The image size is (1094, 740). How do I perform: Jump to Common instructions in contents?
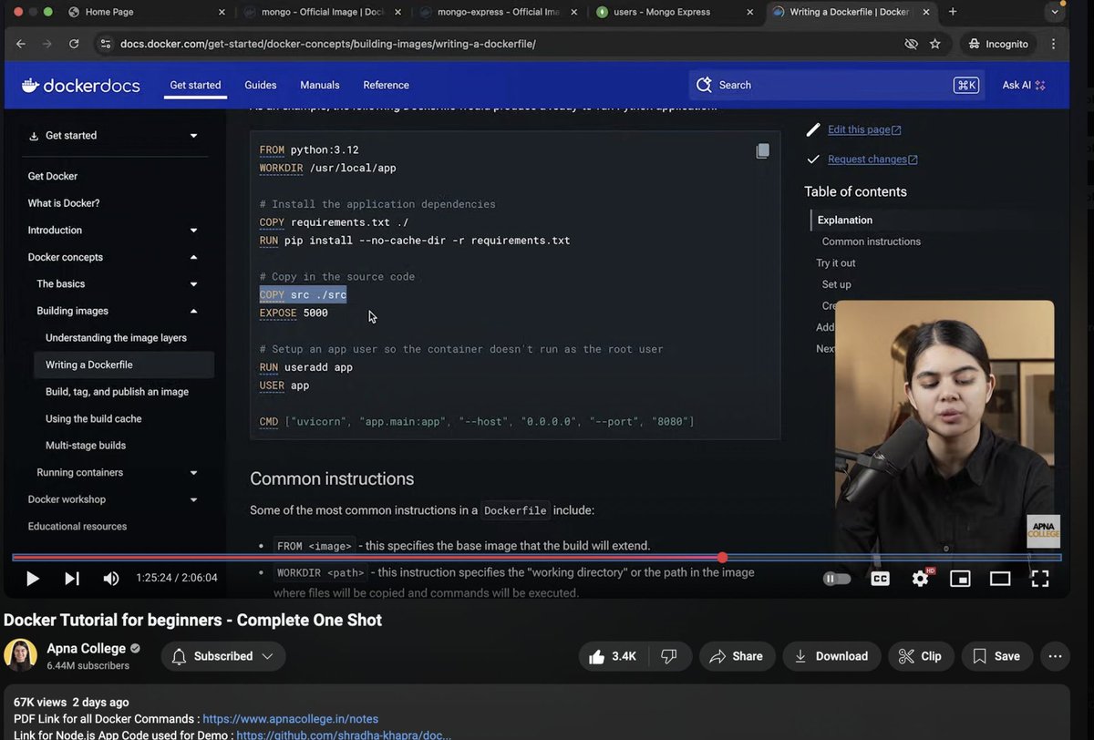871,242
